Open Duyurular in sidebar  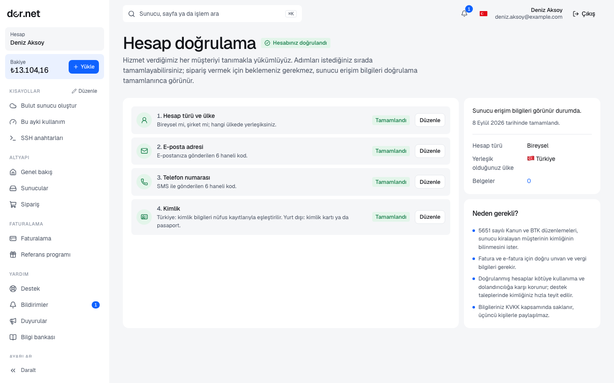(55, 321)
